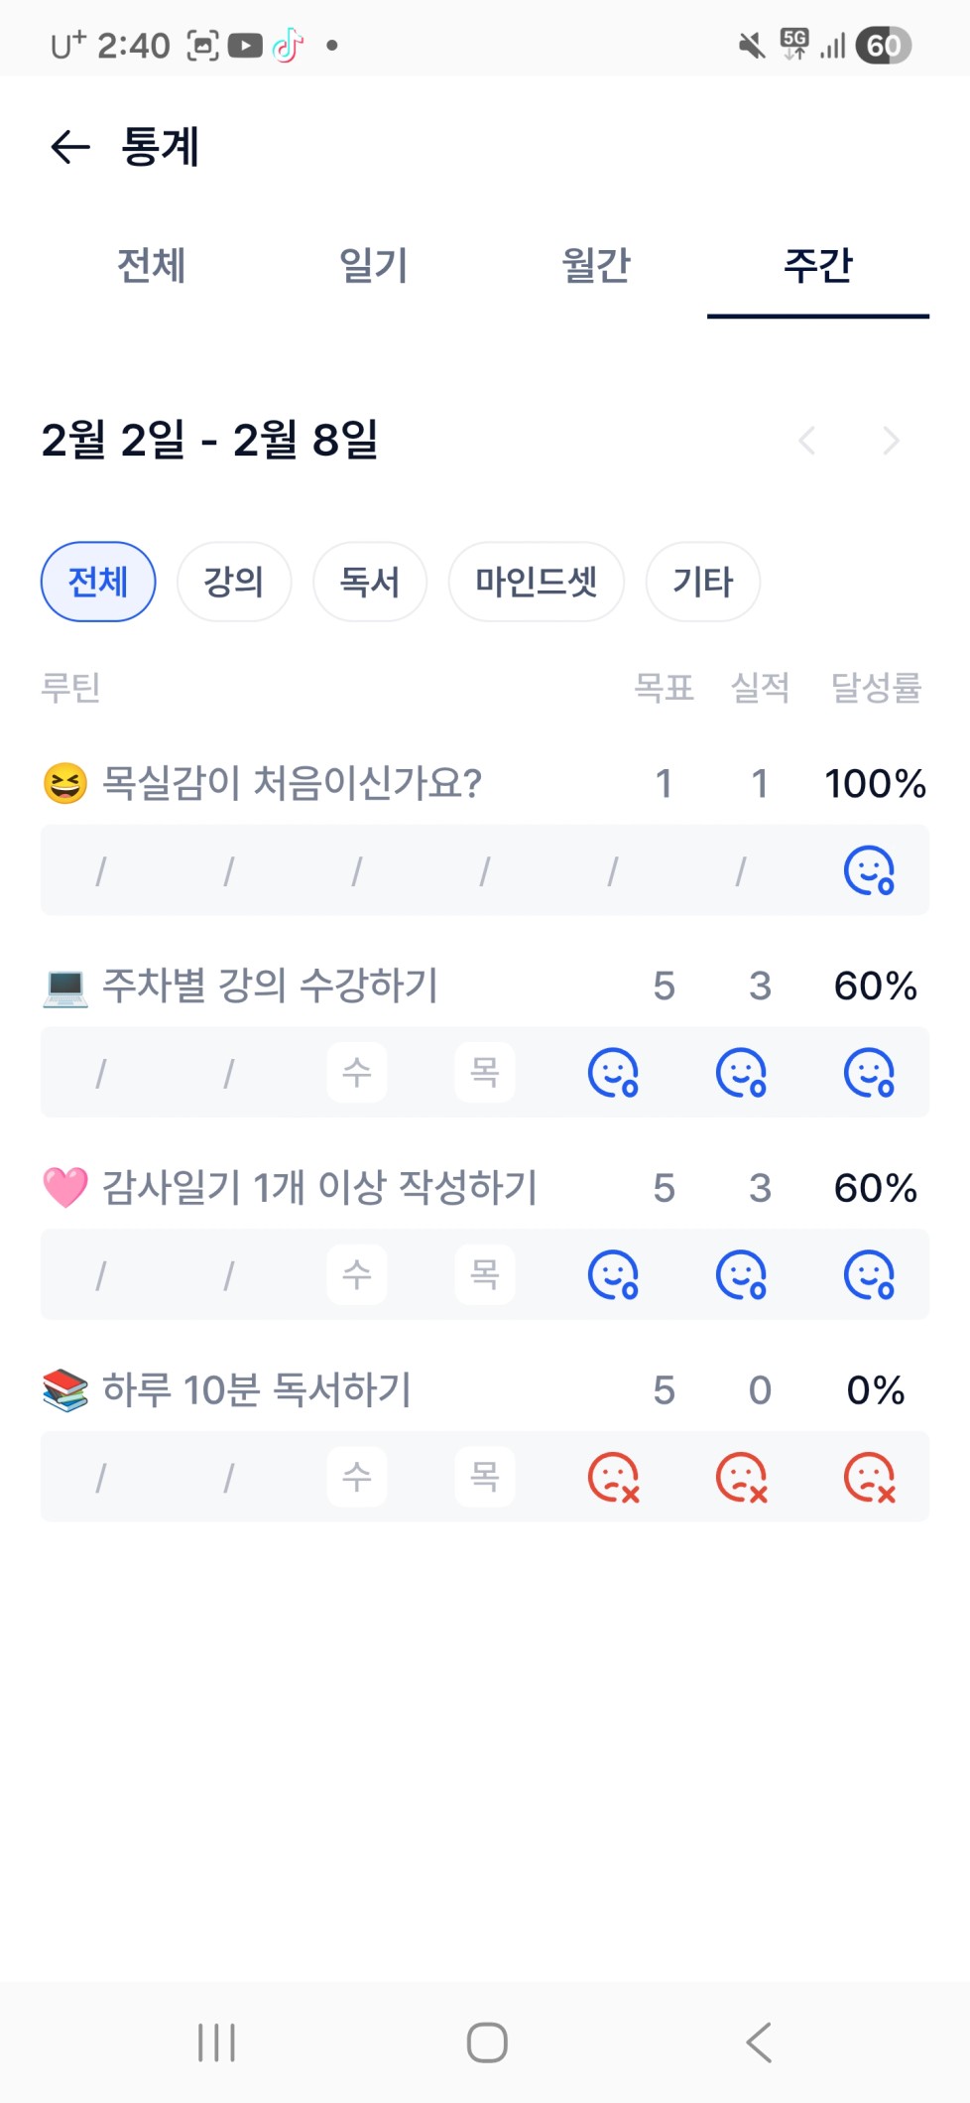Tap last red sad face in 독서하기 row
970x2103 pixels.
tap(869, 1478)
